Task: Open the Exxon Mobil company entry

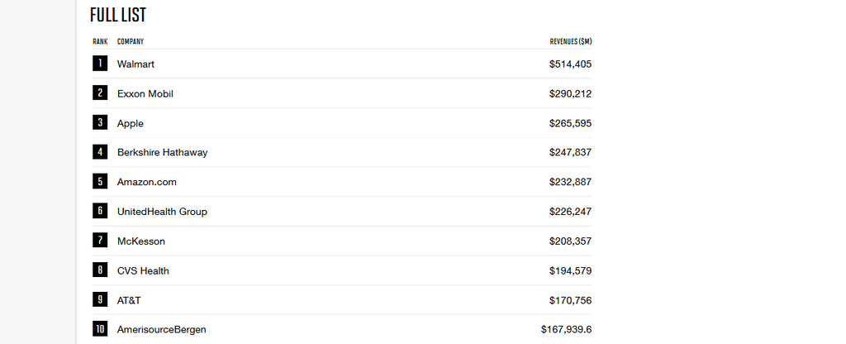Action: point(145,94)
